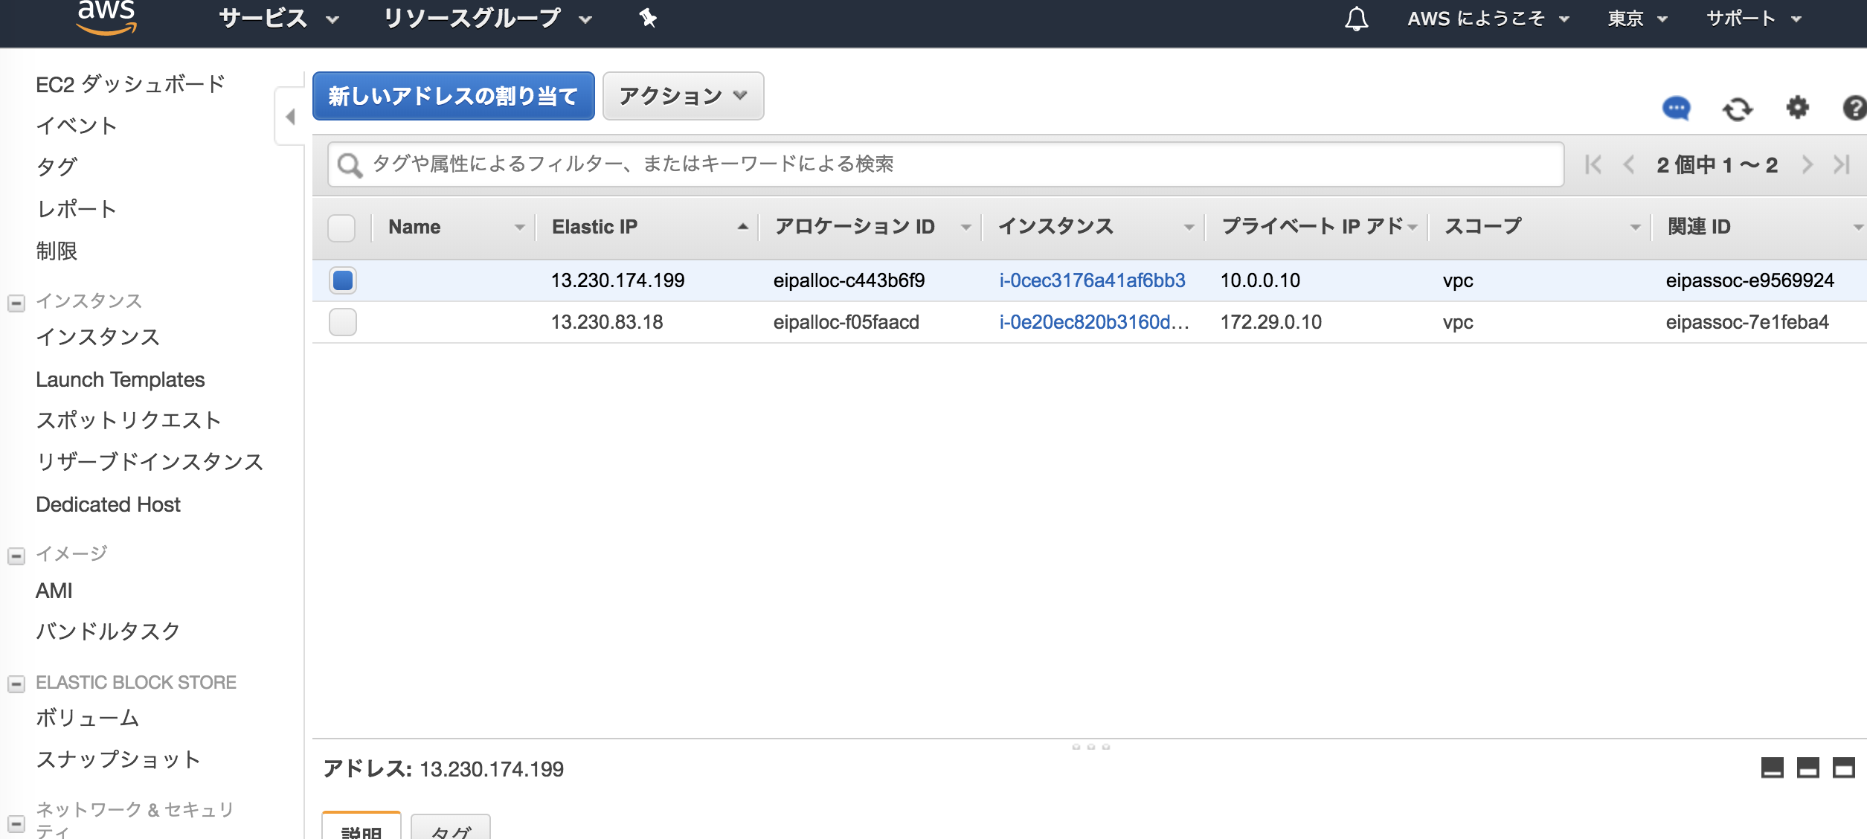Viewport: 1867px width, 839px height.
Task: Select the checkbox for 13.230.83.18
Action: [342, 322]
